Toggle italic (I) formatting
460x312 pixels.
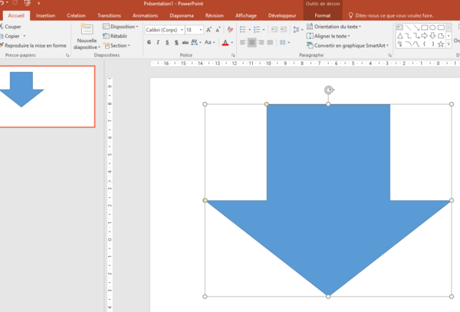[x=158, y=42]
